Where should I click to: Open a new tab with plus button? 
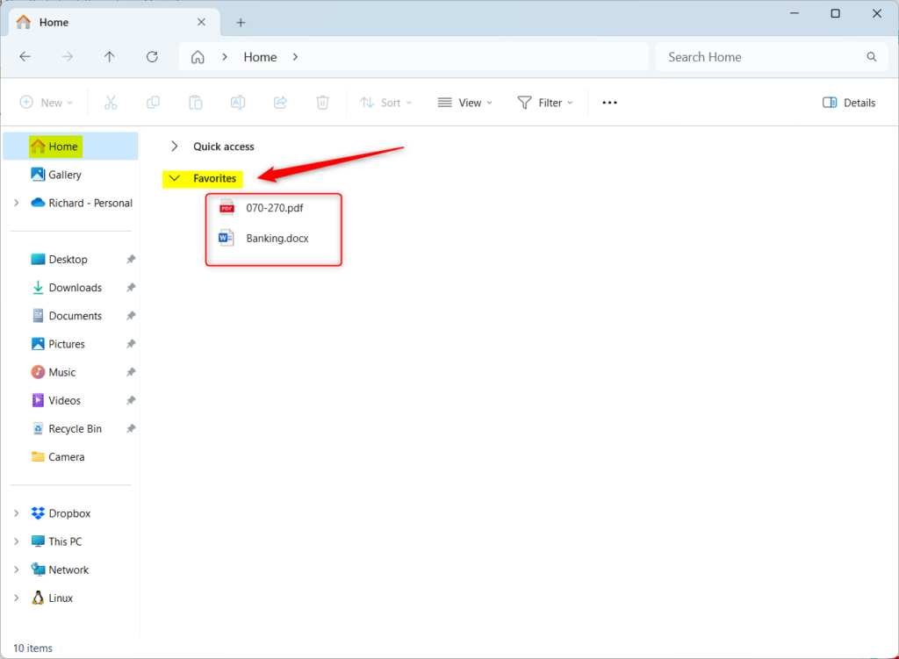[241, 22]
